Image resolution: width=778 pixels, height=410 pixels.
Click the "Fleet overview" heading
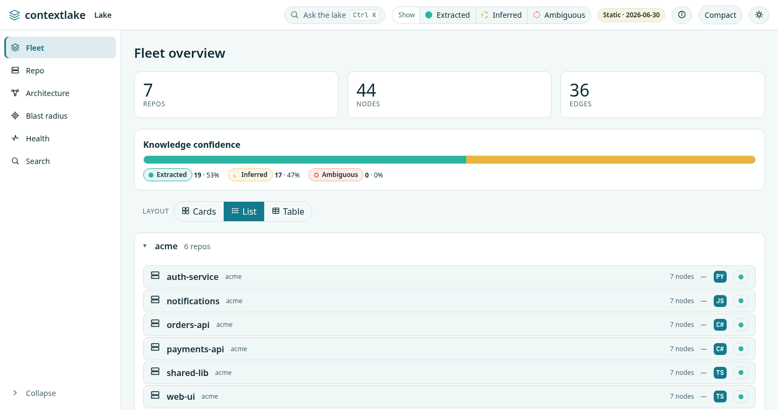[x=179, y=53]
